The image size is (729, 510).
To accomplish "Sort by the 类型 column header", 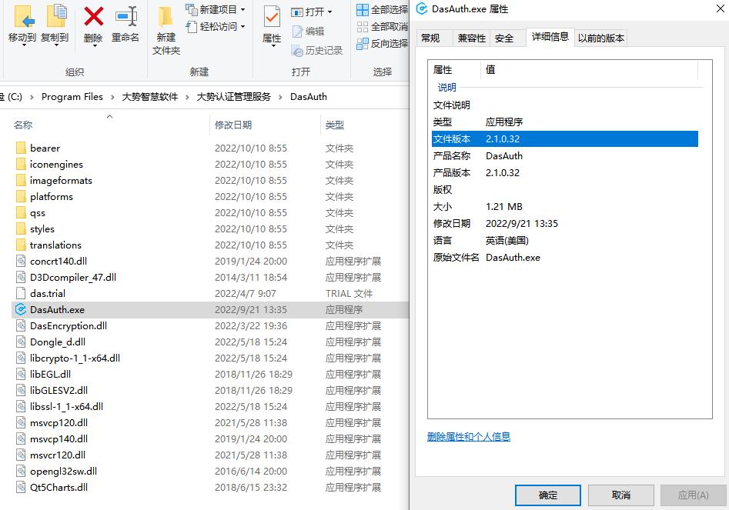I will [335, 125].
